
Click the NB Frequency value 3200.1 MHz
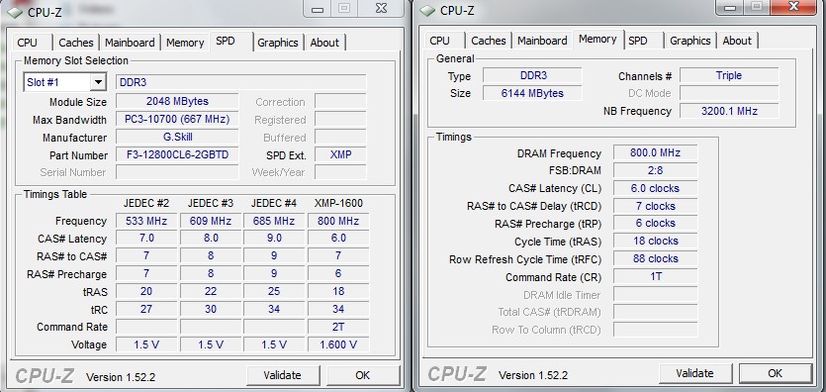[x=728, y=111]
